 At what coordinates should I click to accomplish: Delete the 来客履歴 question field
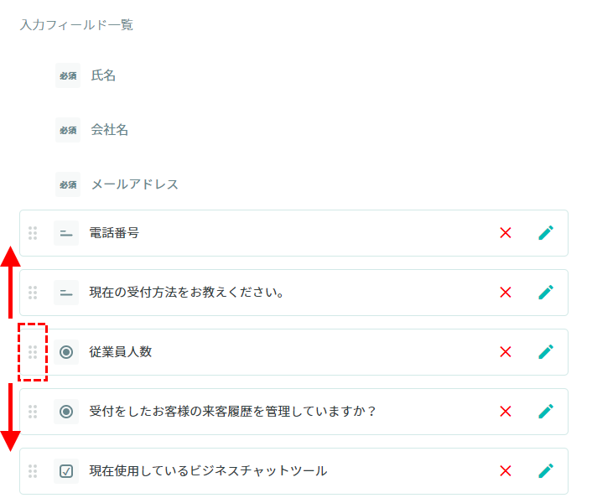click(506, 412)
